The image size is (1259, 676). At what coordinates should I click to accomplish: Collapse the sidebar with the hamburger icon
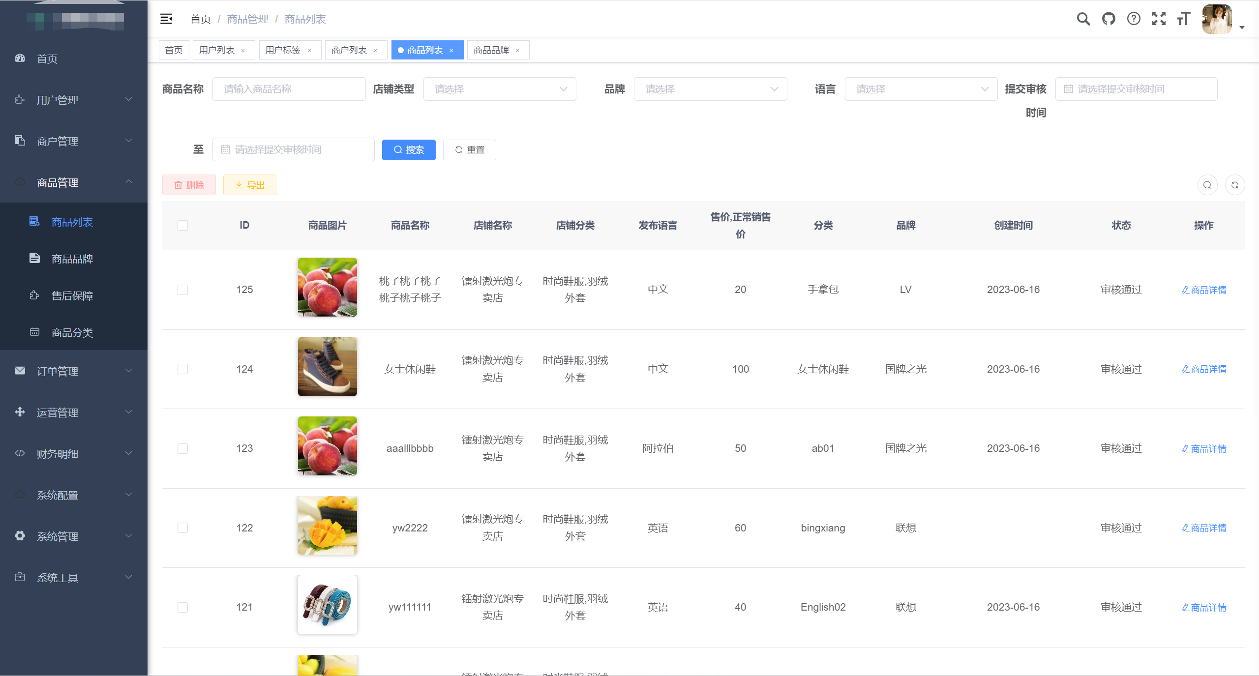[x=166, y=19]
